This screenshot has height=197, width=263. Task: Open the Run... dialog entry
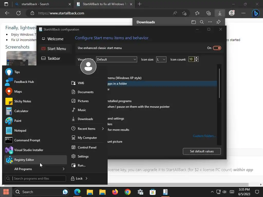pyautogui.click(x=87, y=165)
